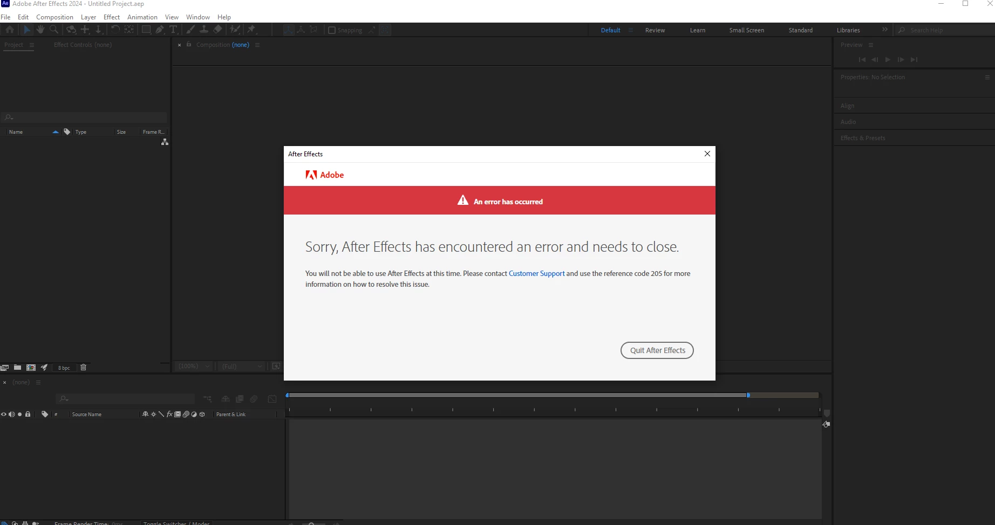Click the Quit After Effects button
This screenshot has width=995, height=525.
click(657, 350)
